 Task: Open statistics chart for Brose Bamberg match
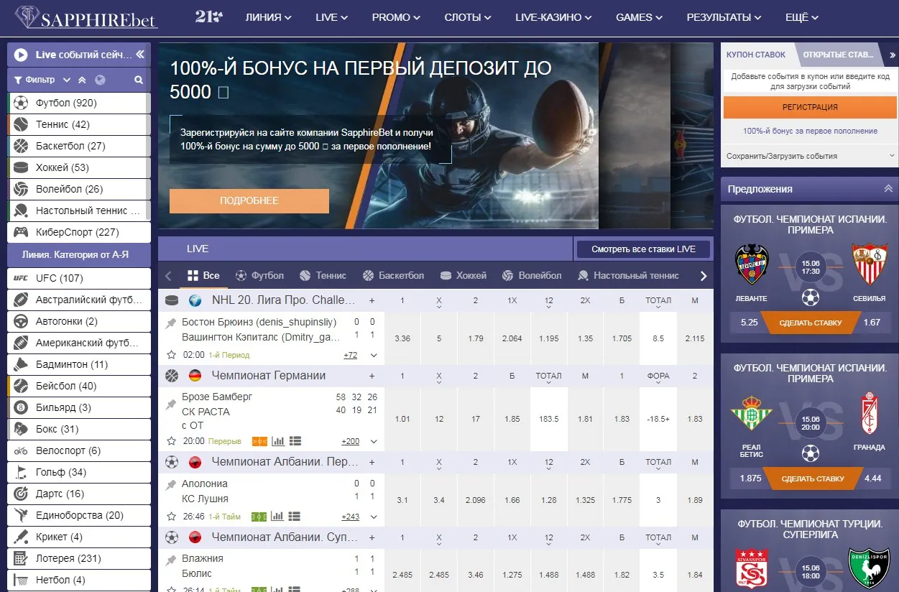click(278, 441)
